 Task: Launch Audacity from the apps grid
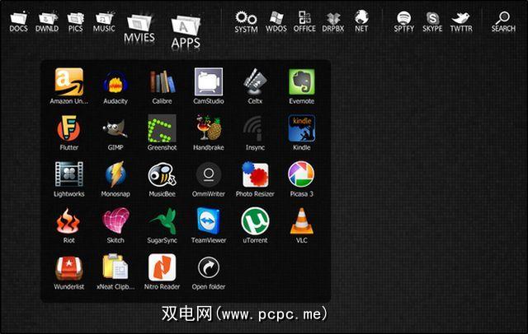click(x=115, y=86)
